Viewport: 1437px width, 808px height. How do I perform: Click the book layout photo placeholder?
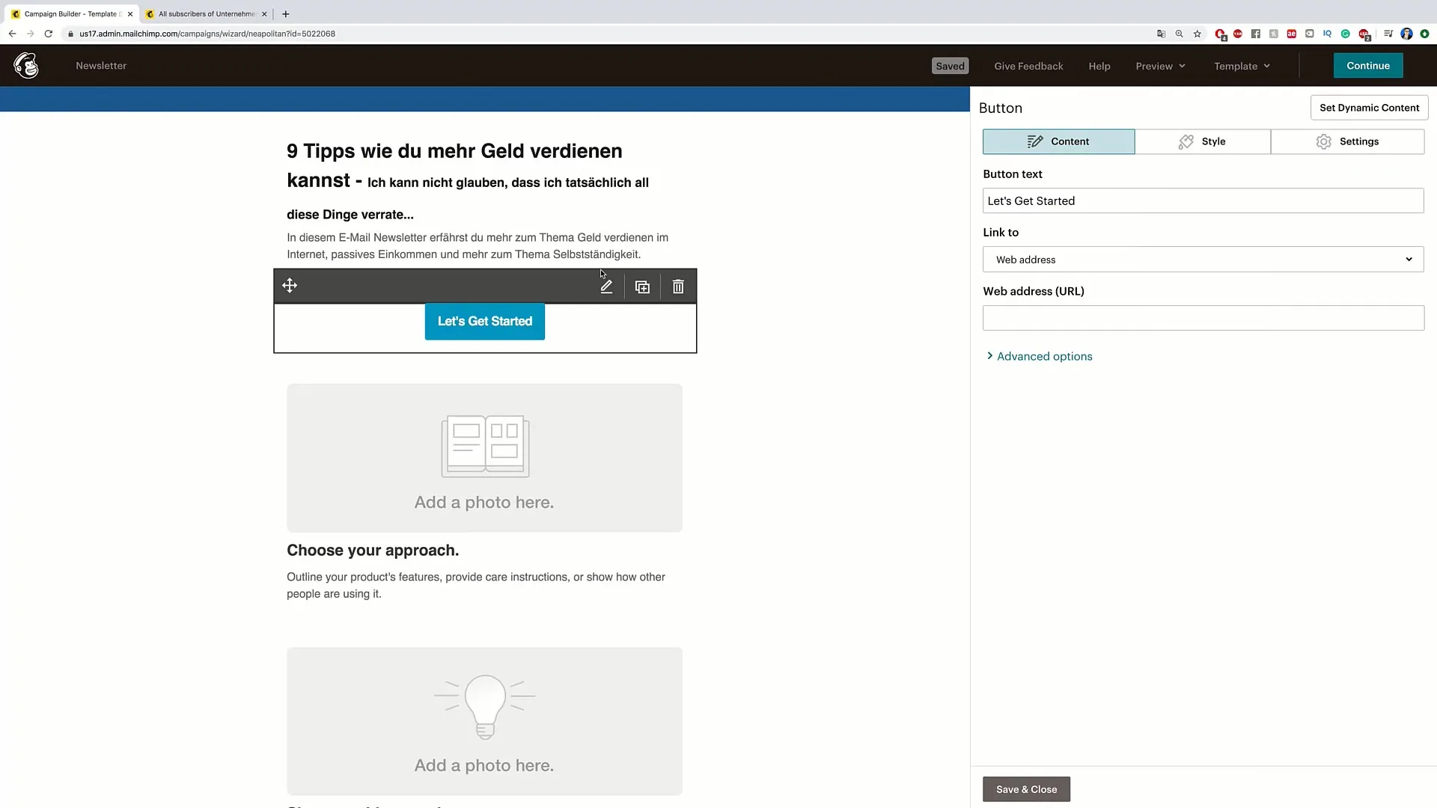(484, 458)
